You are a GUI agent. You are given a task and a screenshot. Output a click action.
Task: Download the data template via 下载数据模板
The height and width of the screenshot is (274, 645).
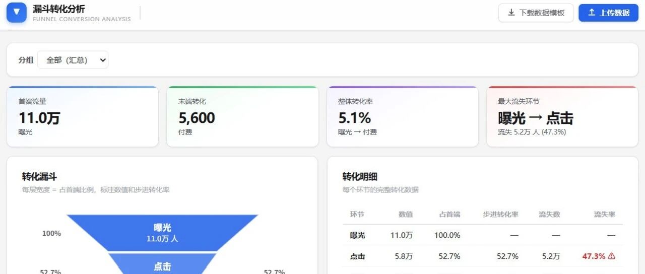536,13
